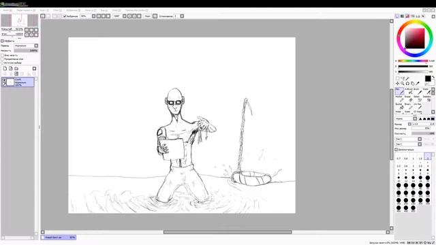This screenshot has height=245, width=436.
Task: Toggle the RGB slider panel icon
Action: (403, 16)
